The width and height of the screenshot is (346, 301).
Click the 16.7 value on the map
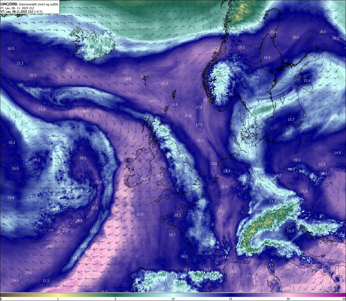tap(144, 77)
